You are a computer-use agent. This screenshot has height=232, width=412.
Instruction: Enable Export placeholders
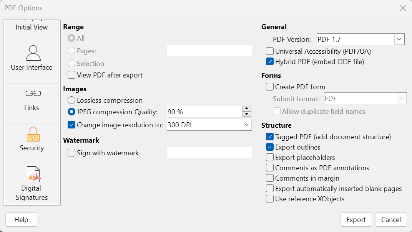tap(270, 158)
